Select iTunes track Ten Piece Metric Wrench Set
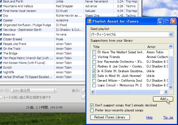The width and height of the screenshot is (178, 125). click(28, 58)
